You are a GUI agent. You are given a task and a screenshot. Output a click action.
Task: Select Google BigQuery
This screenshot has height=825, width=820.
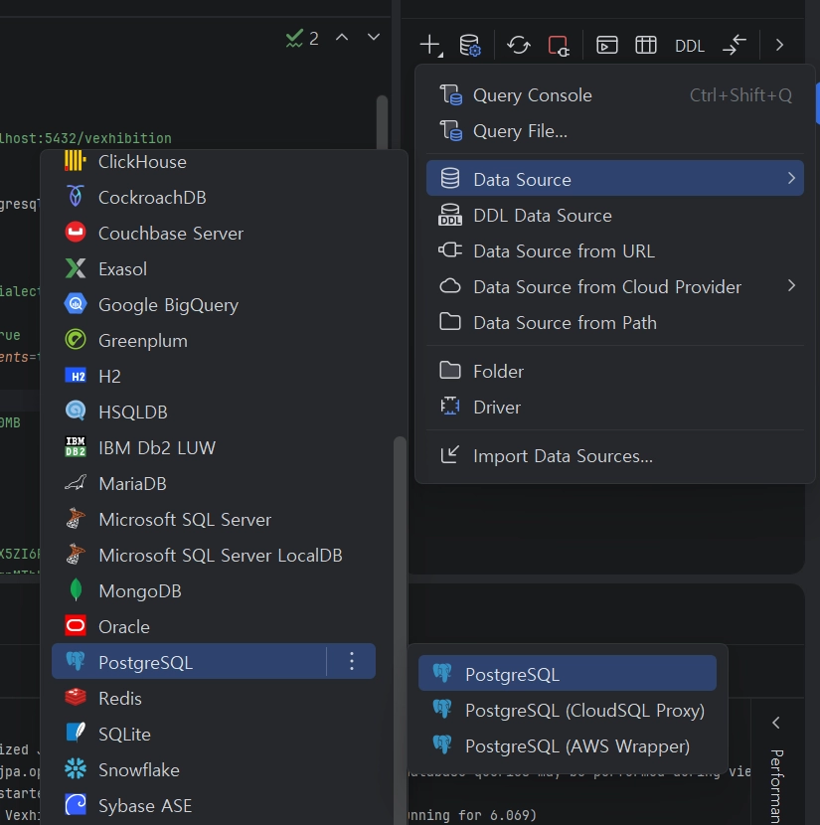click(214, 304)
